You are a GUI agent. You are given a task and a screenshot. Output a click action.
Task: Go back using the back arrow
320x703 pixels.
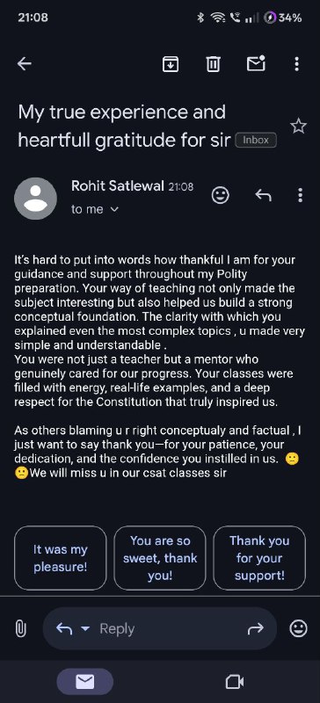click(x=25, y=64)
